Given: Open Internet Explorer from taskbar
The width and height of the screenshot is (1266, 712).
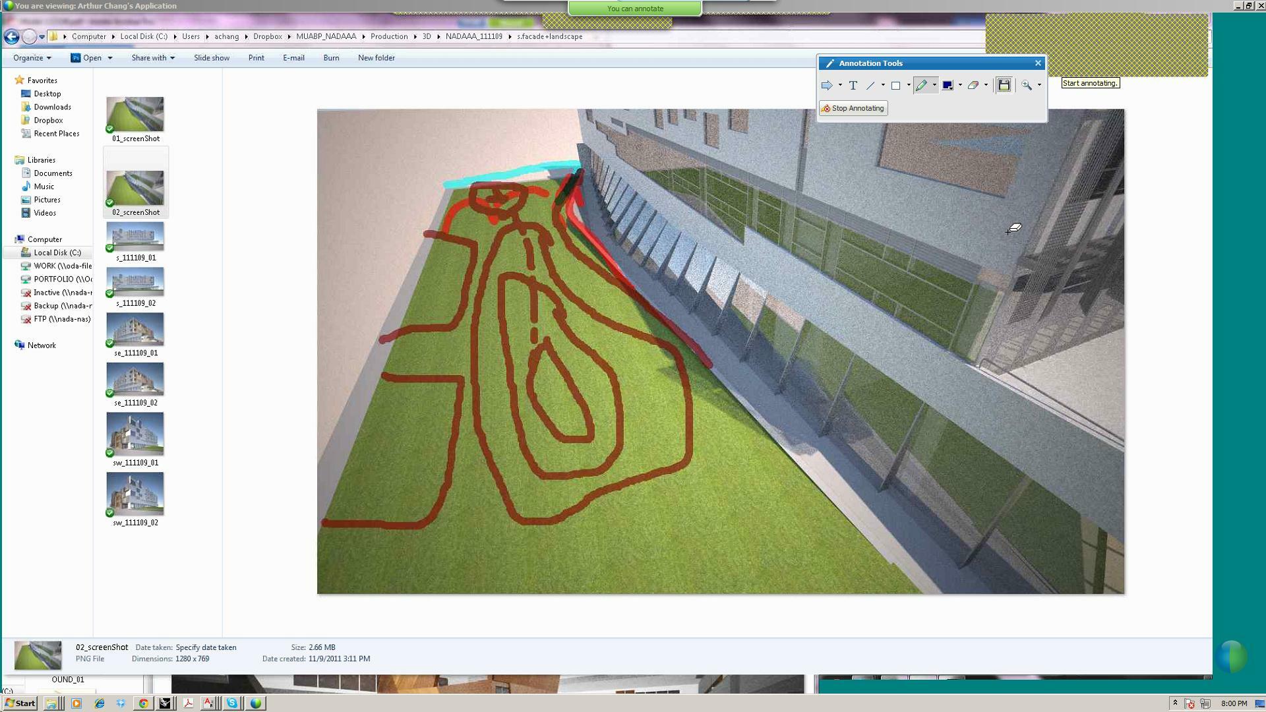Looking at the screenshot, I should click(100, 703).
